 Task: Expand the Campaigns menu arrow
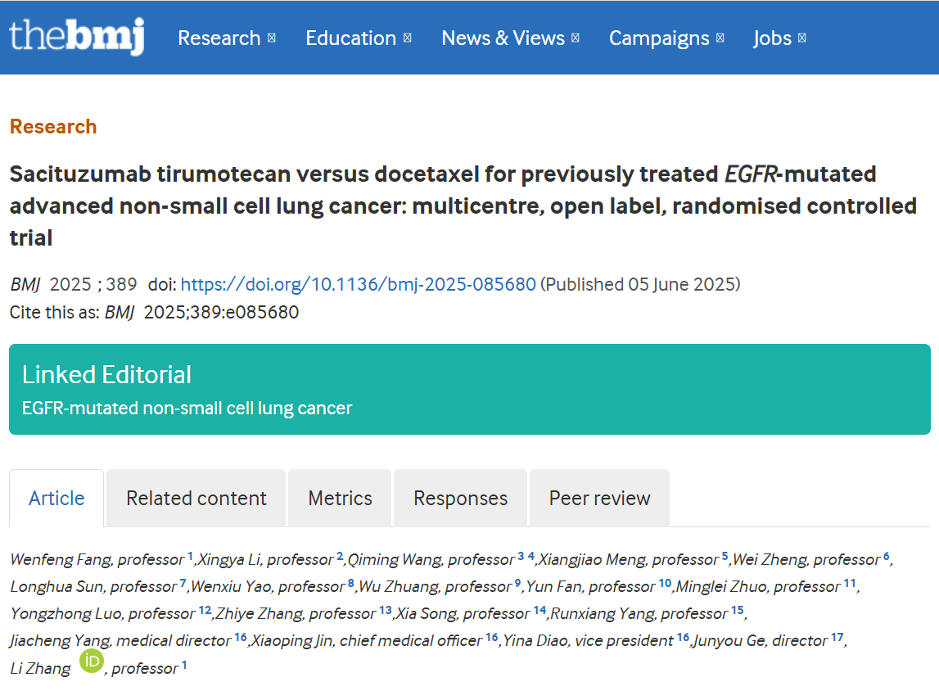[720, 38]
